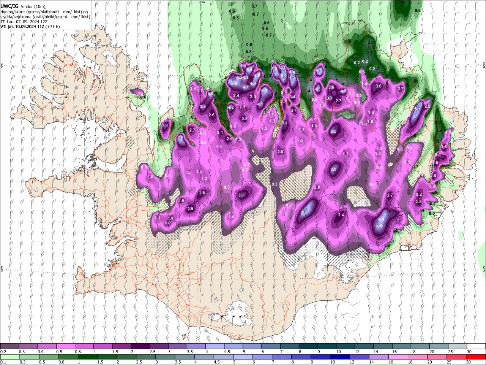Select the palest green swatch above the 0.1 label
The width and height of the screenshot is (486, 365).
[x=10, y=357]
